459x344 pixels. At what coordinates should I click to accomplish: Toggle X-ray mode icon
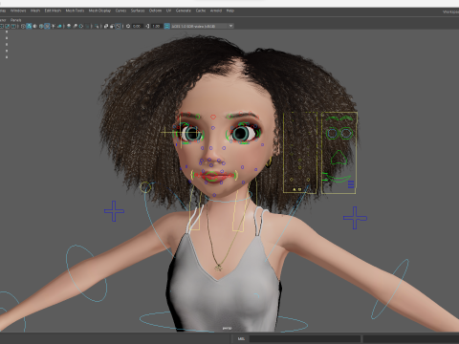105,26
